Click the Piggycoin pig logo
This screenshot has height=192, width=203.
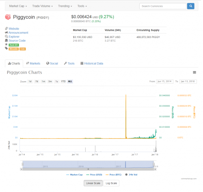(x=8, y=17)
